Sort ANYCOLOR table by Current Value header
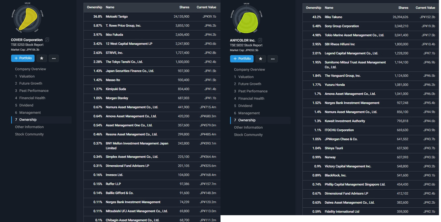441x222 pixels. [425, 8]
